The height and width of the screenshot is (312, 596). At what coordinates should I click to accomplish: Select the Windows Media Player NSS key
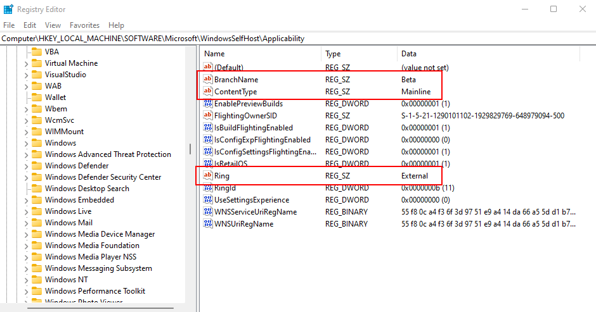point(91,256)
